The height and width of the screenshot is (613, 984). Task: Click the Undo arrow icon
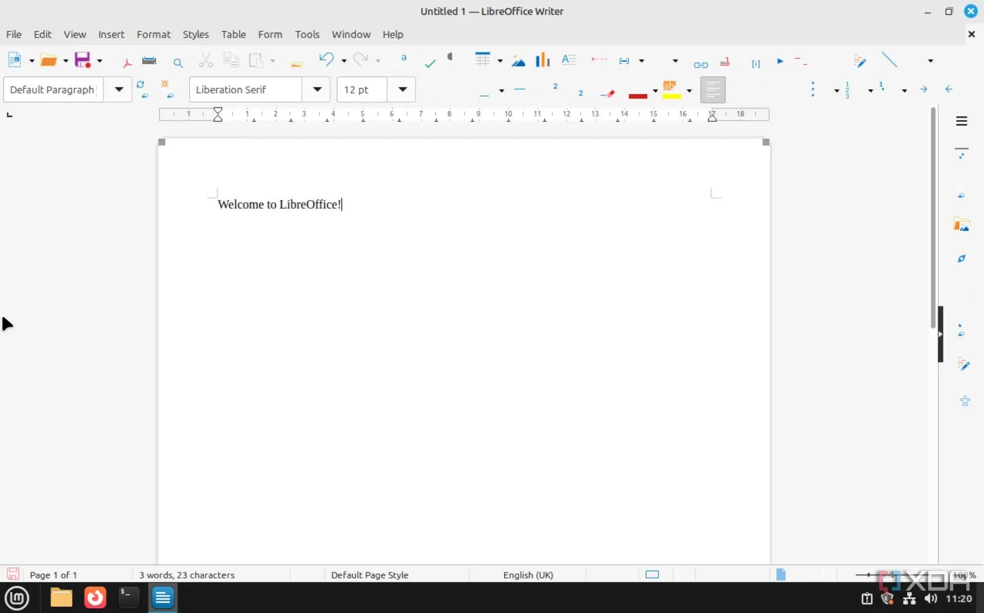point(326,60)
